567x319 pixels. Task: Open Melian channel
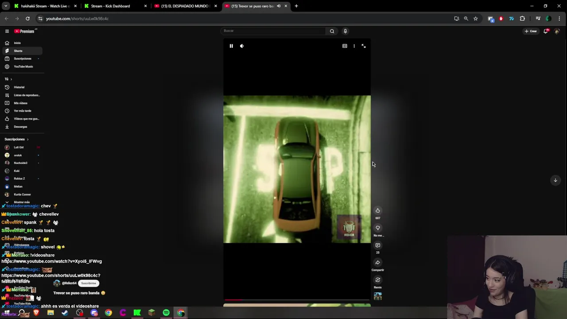(x=21, y=187)
